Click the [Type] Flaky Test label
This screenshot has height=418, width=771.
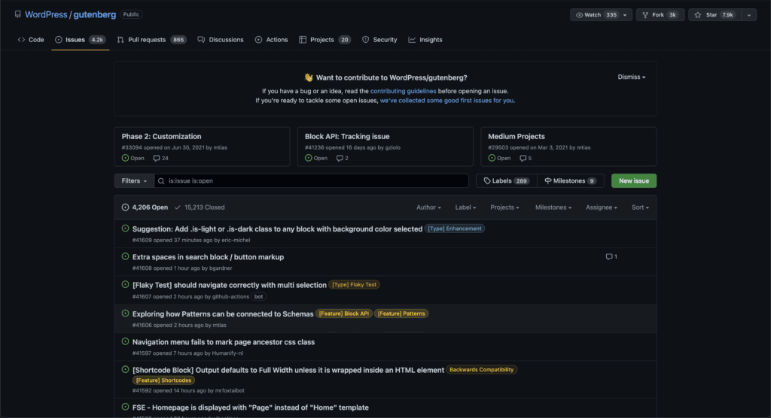click(x=354, y=284)
